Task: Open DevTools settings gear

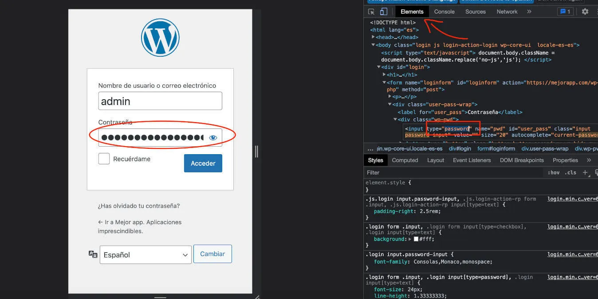Action: tap(585, 11)
